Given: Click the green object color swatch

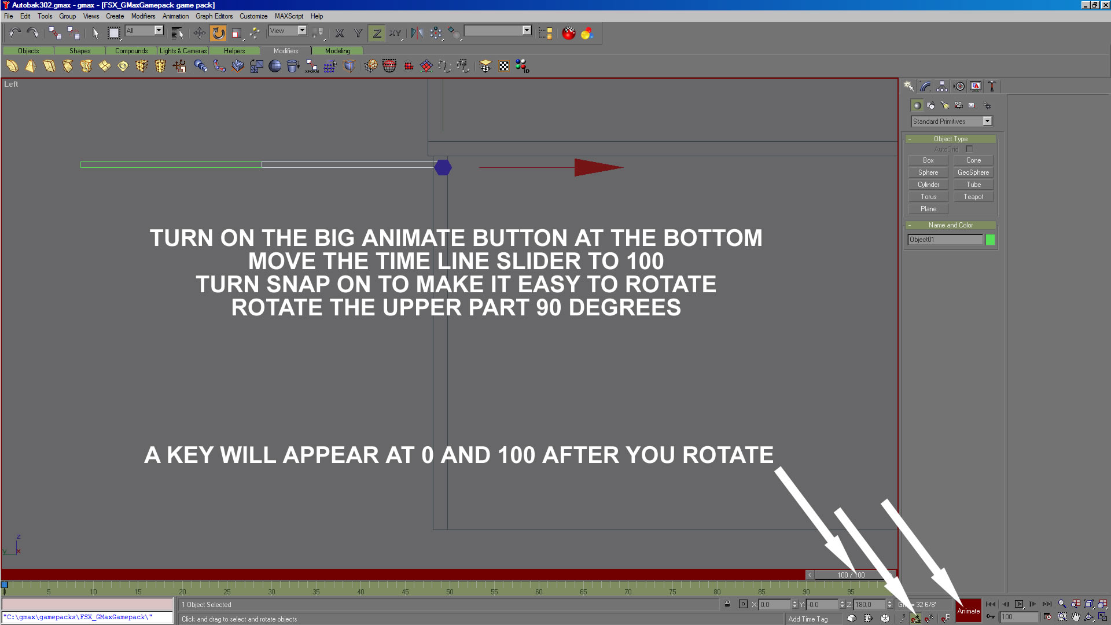Looking at the screenshot, I should 990,240.
